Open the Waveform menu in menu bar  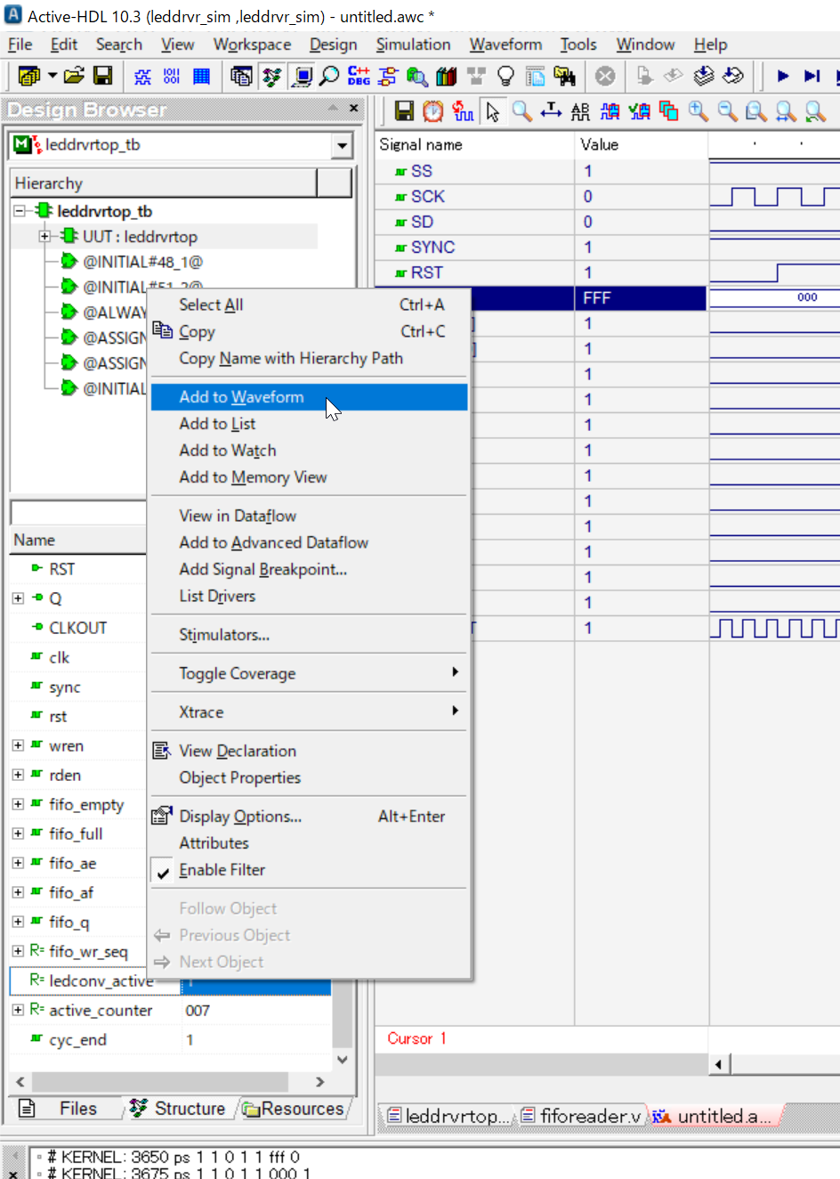[x=505, y=45]
